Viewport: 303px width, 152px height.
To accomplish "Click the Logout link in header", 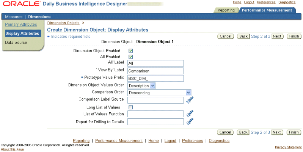I will 249,2.
